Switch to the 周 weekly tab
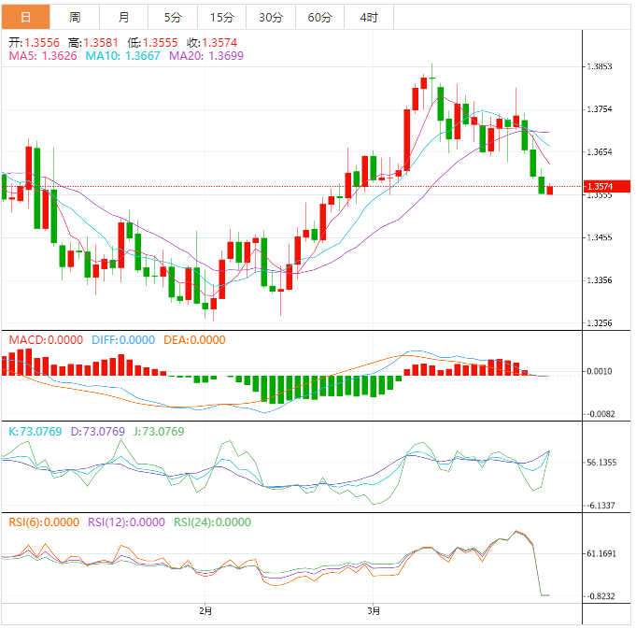The width and height of the screenshot is (636, 629). point(75,18)
